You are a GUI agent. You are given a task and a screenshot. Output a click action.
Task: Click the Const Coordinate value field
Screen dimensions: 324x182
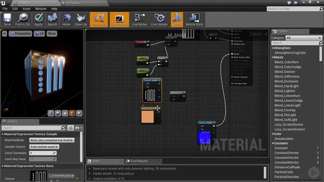point(43,153)
